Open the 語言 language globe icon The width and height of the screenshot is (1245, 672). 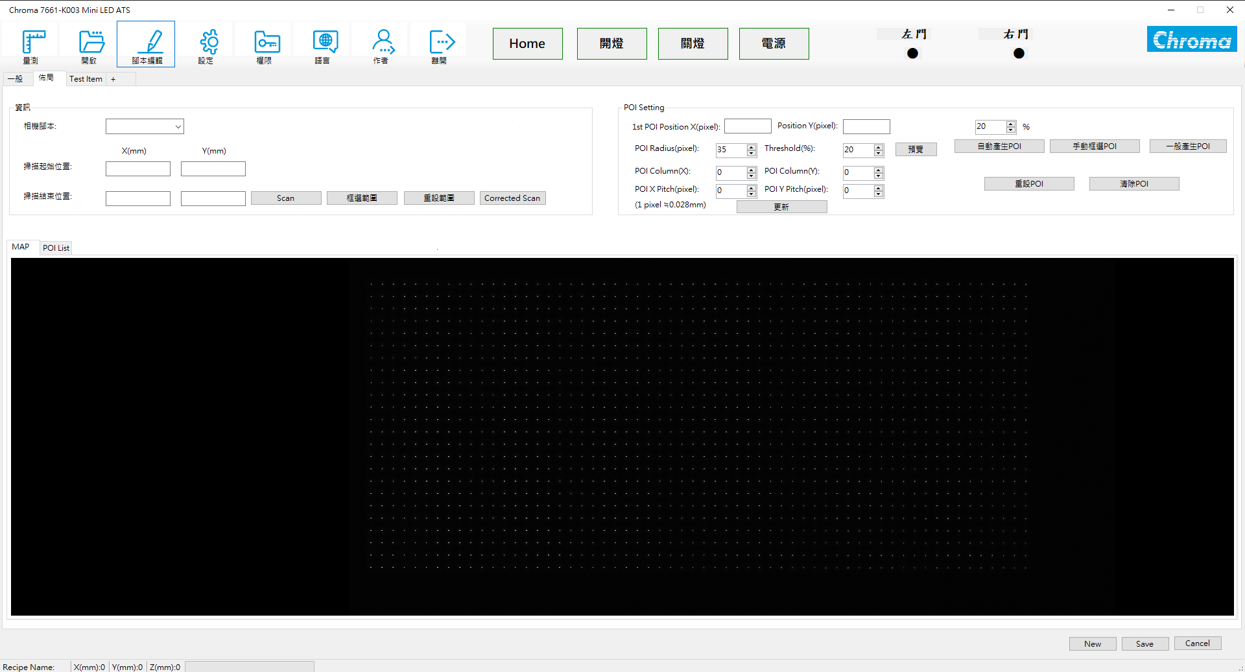(322, 44)
